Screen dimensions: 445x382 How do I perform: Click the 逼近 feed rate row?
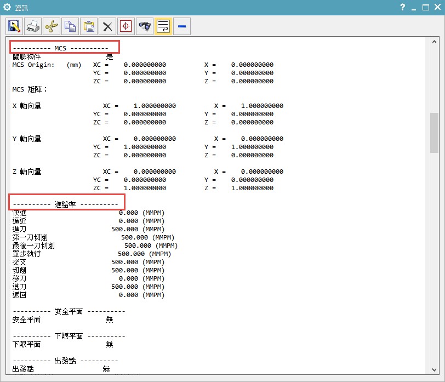pos(88,221)
